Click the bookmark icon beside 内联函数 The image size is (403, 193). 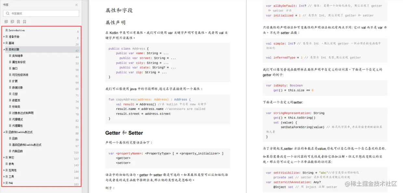pos(10,151)
